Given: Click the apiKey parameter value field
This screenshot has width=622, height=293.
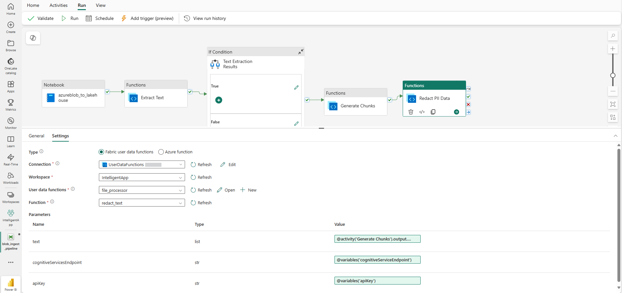Looking at the screenshot, I should 378,281.
